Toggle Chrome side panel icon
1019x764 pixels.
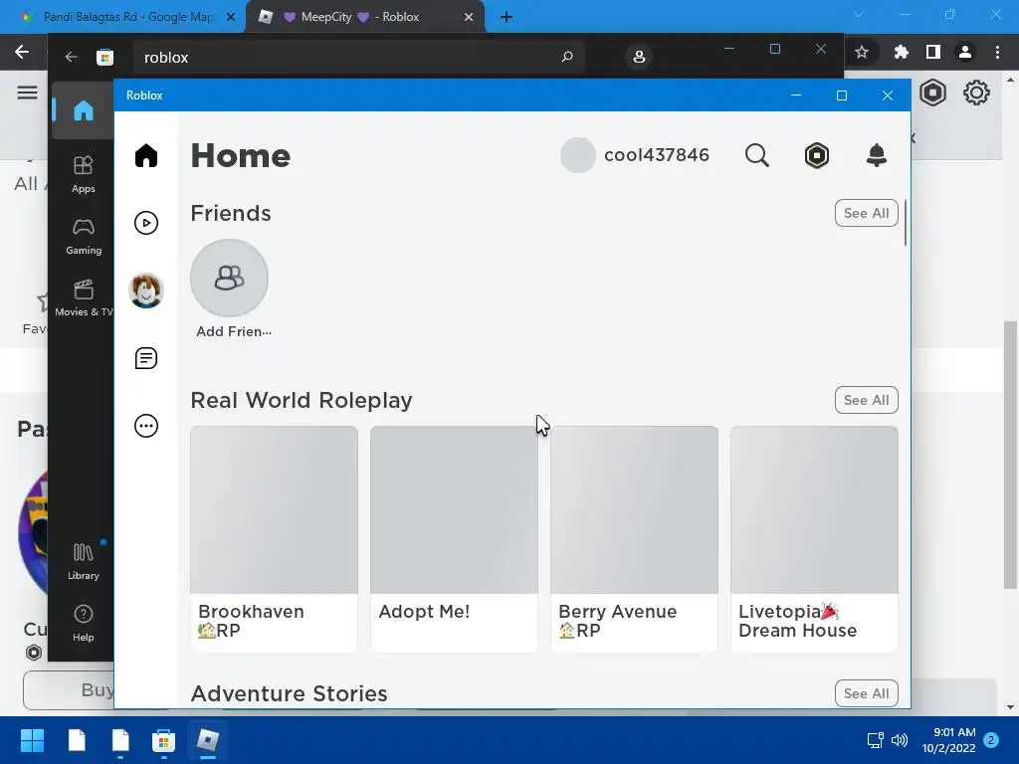[x=933, y=52]
